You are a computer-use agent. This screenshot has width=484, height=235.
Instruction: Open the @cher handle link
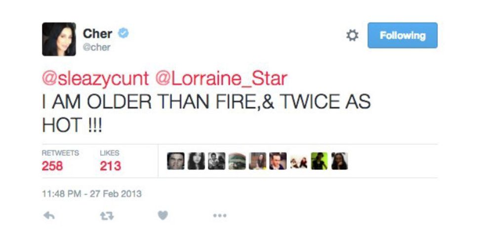[x=96, y=47]
